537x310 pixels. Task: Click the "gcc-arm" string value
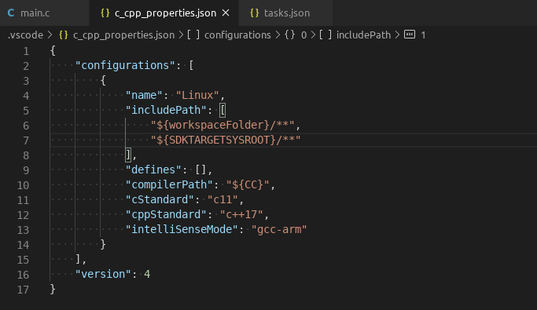coord(279,229)
